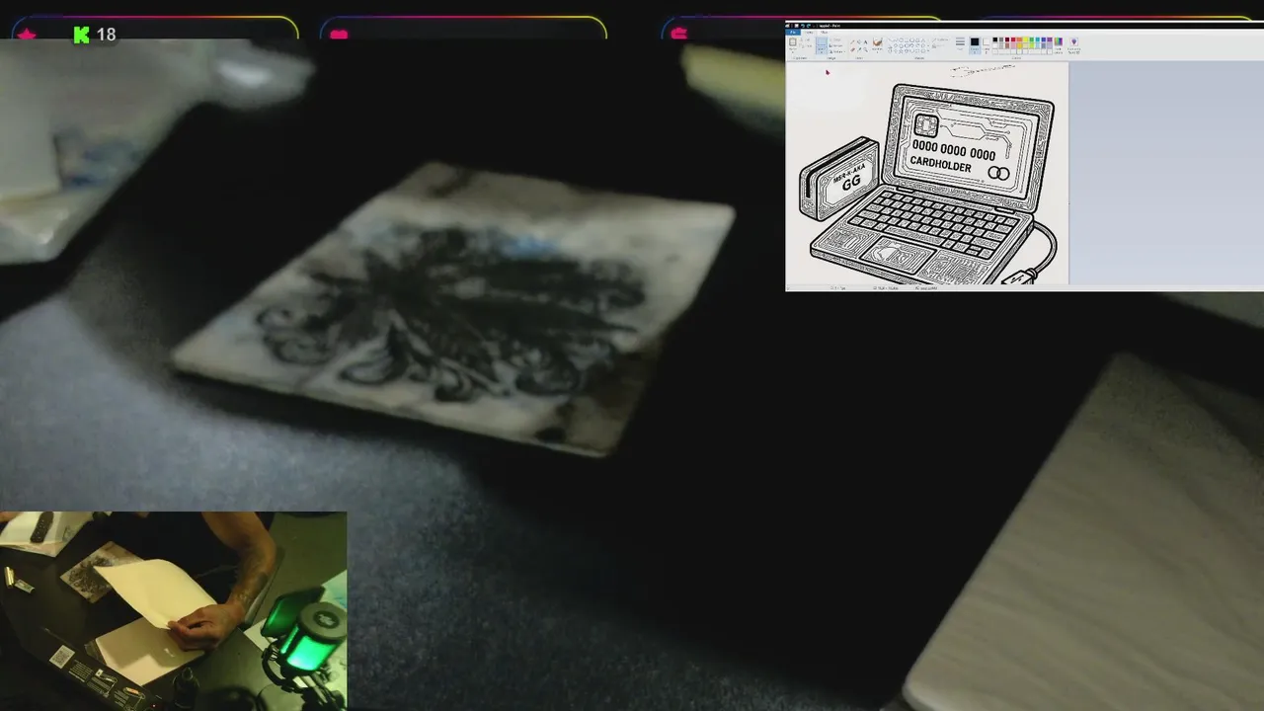Choose the Select tool in Paint
The width and height of the screenshot is (1264, 711).
(822, 45)
